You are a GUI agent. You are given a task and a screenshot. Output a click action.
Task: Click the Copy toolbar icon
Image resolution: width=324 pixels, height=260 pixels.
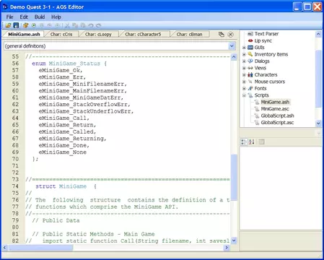tap(75, 25)
